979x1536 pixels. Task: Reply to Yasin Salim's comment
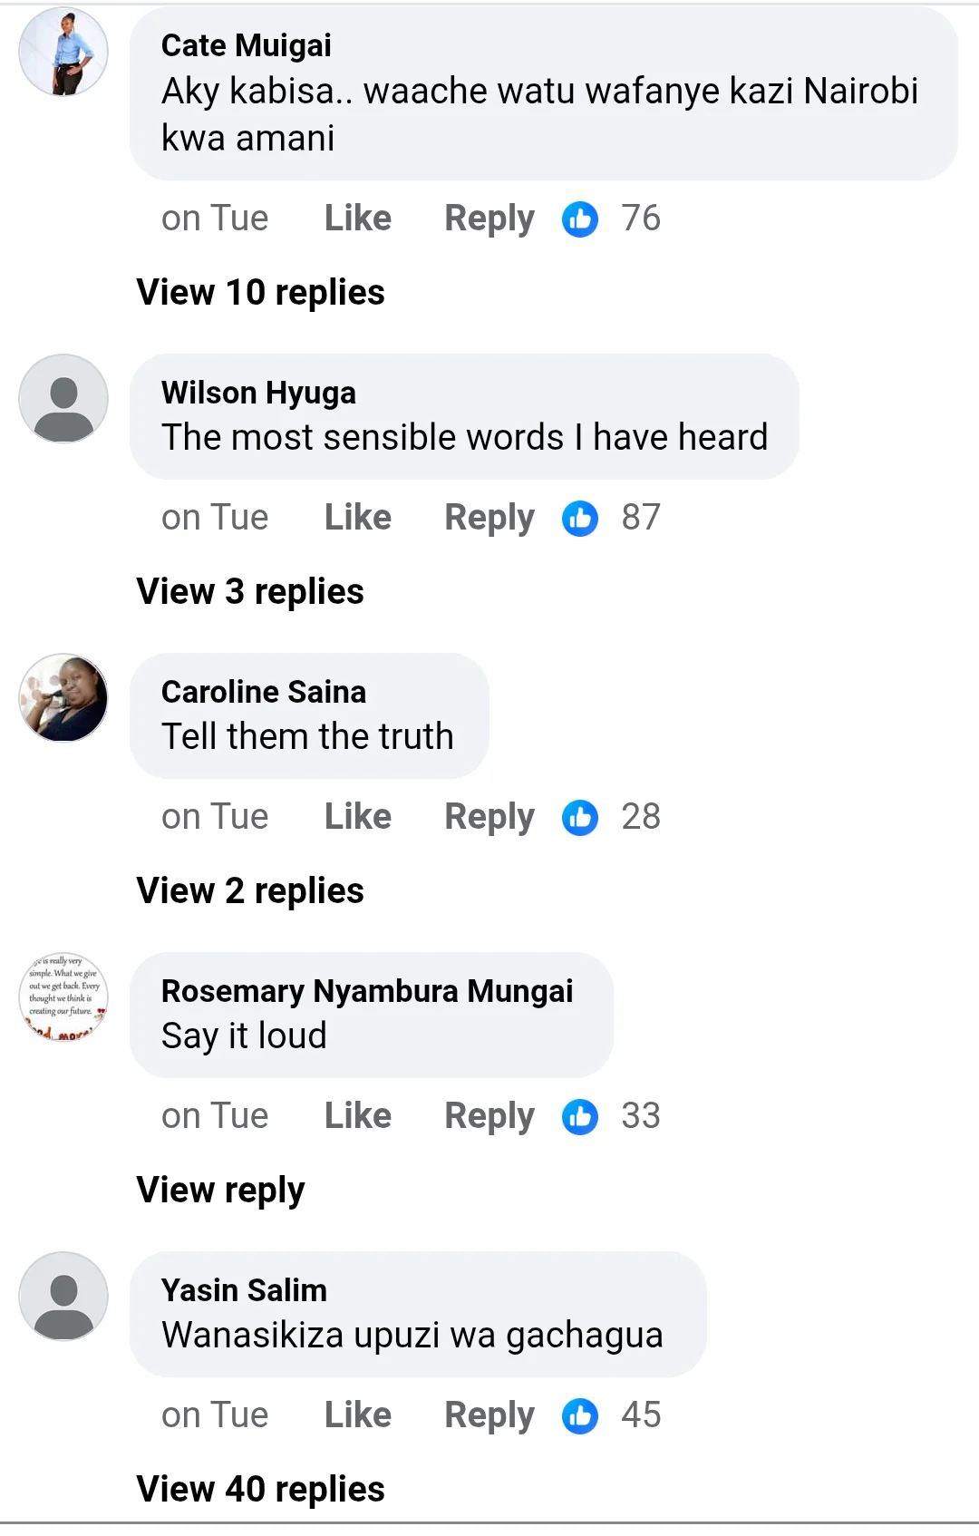[x=489, y=1415]
